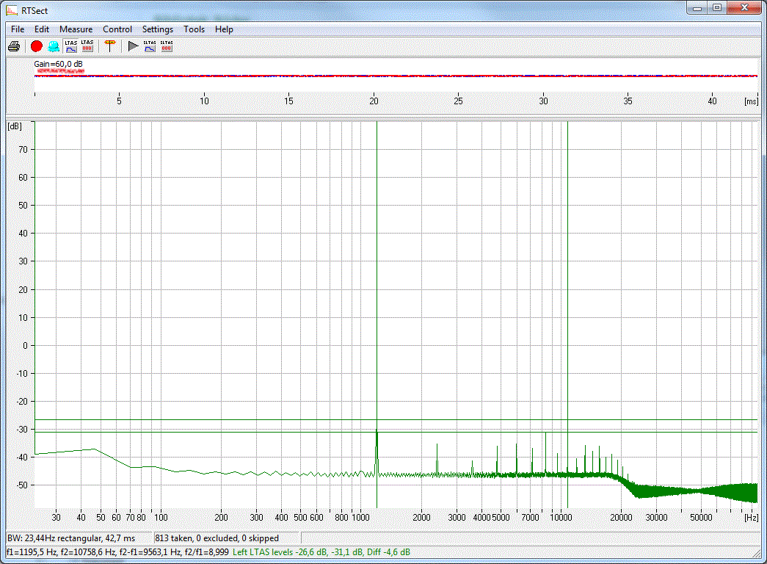
Task: Click the gray play triangle button
Action: 133,46
